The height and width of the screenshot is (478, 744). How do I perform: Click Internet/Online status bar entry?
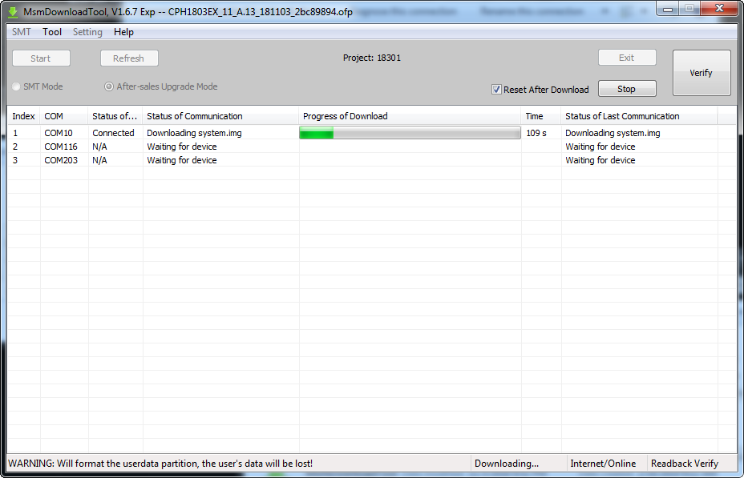[x=603, y=464]
